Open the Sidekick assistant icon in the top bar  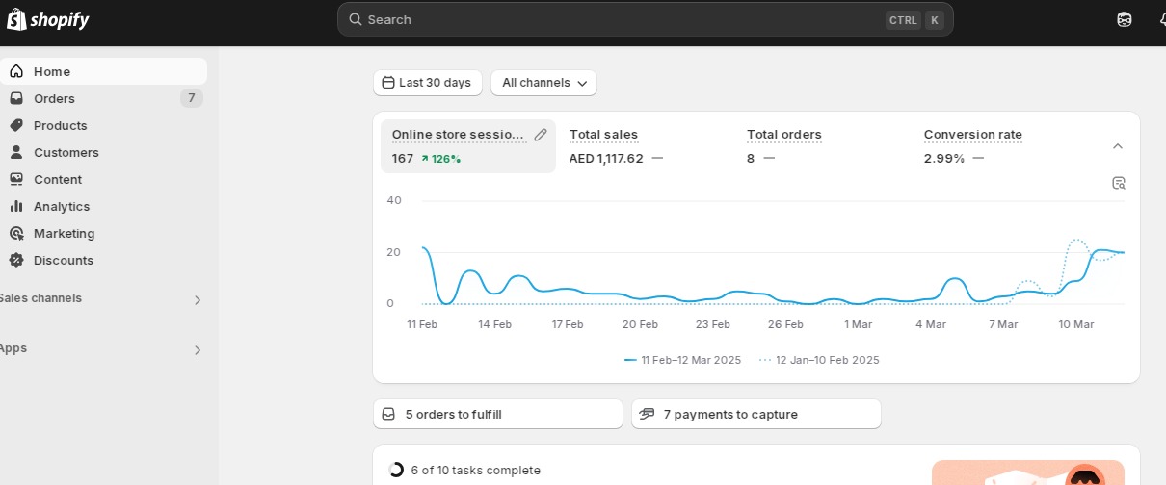coord(1124,19)
